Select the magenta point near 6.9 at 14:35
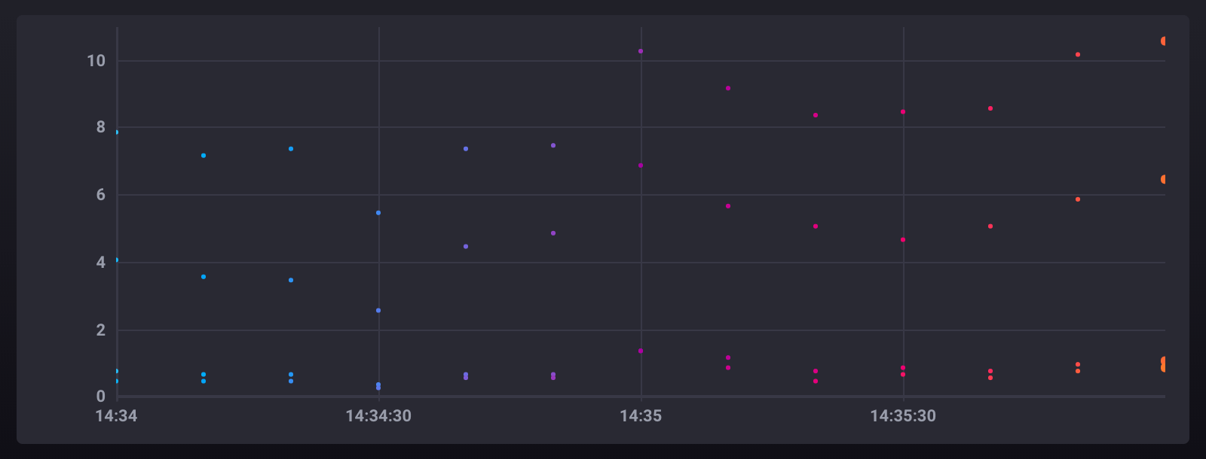The height and width of the screenshot is (459, 1206). coord(641,166)
